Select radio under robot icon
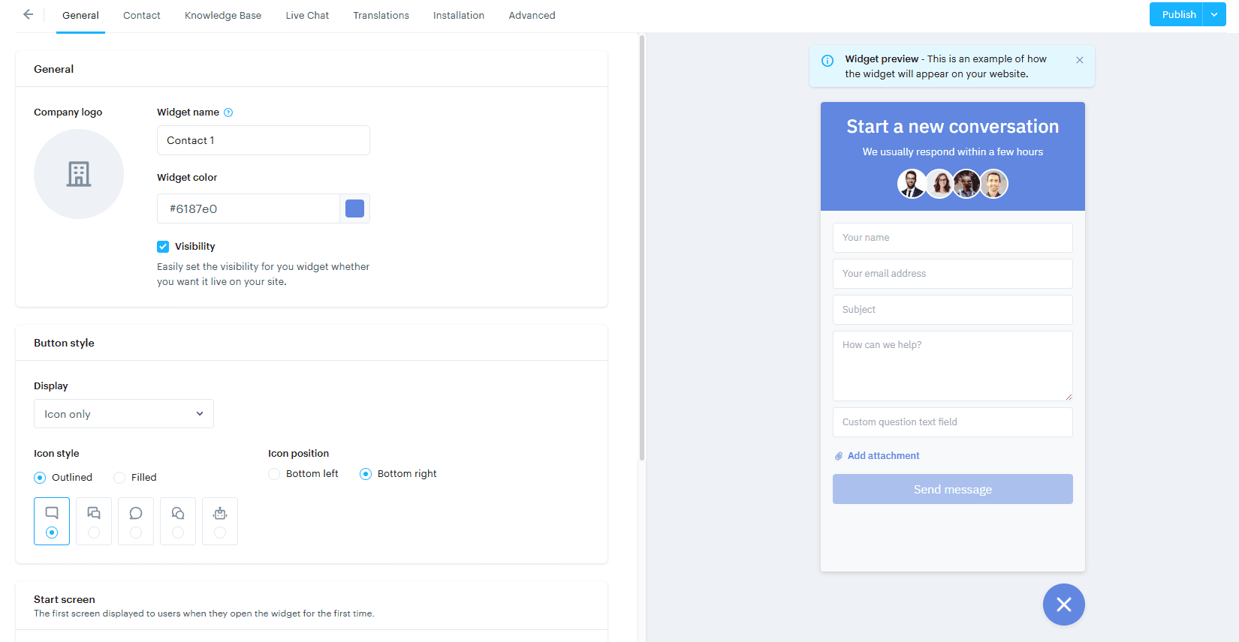1239x642 pixels. (220, 532)
